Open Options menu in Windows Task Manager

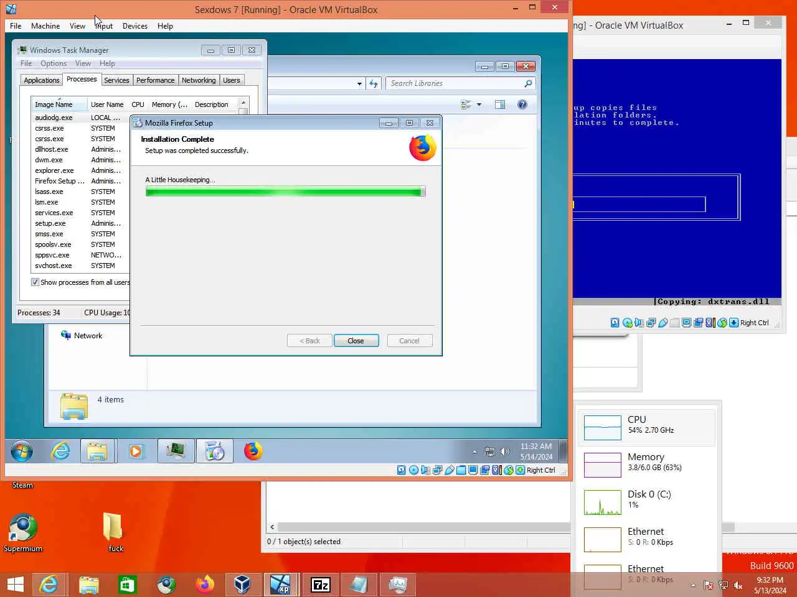point(54,63)
